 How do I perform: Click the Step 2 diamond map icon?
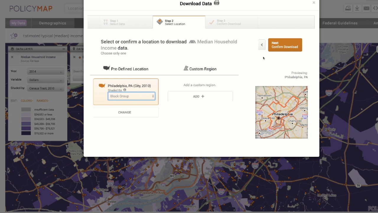160,22
